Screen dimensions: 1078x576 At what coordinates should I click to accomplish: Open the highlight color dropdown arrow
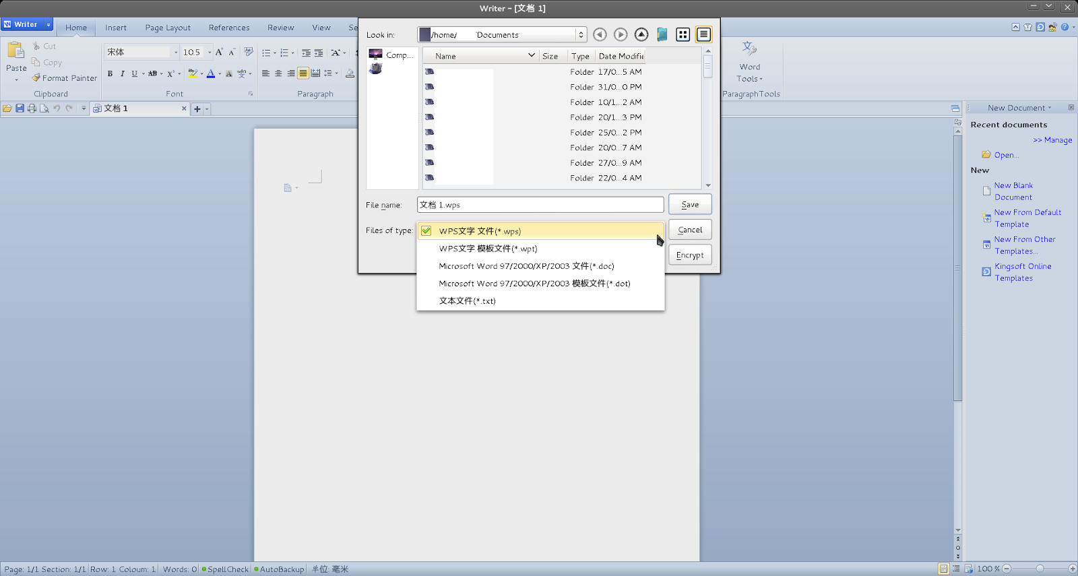click(201, 74)
